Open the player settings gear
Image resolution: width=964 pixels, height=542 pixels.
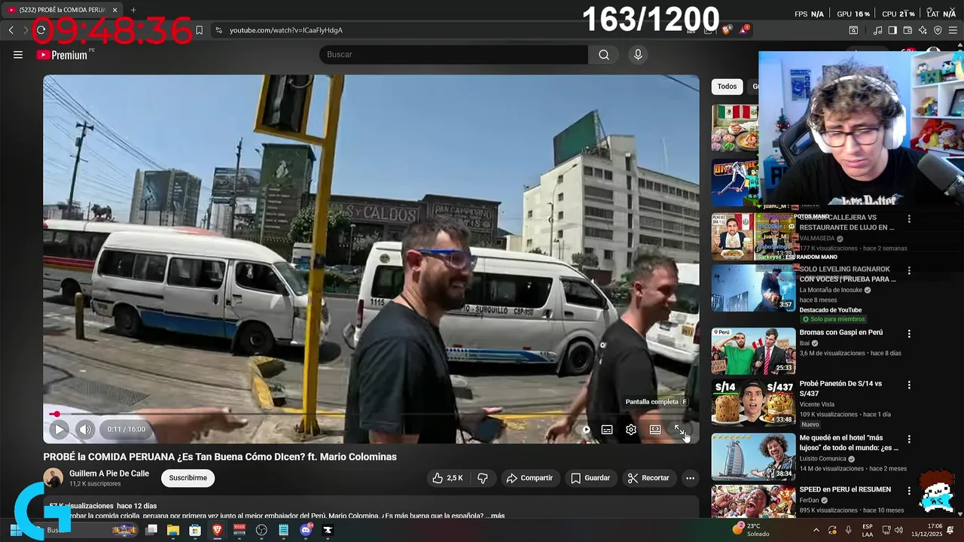click(x=631, y=430)
